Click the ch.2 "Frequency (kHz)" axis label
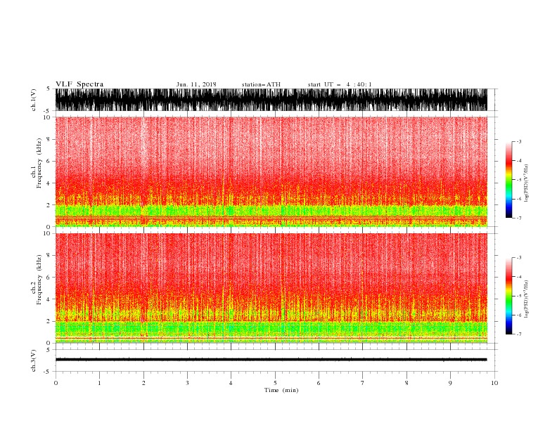Viewport: 557px width, 430px height. tap(39, 279)
